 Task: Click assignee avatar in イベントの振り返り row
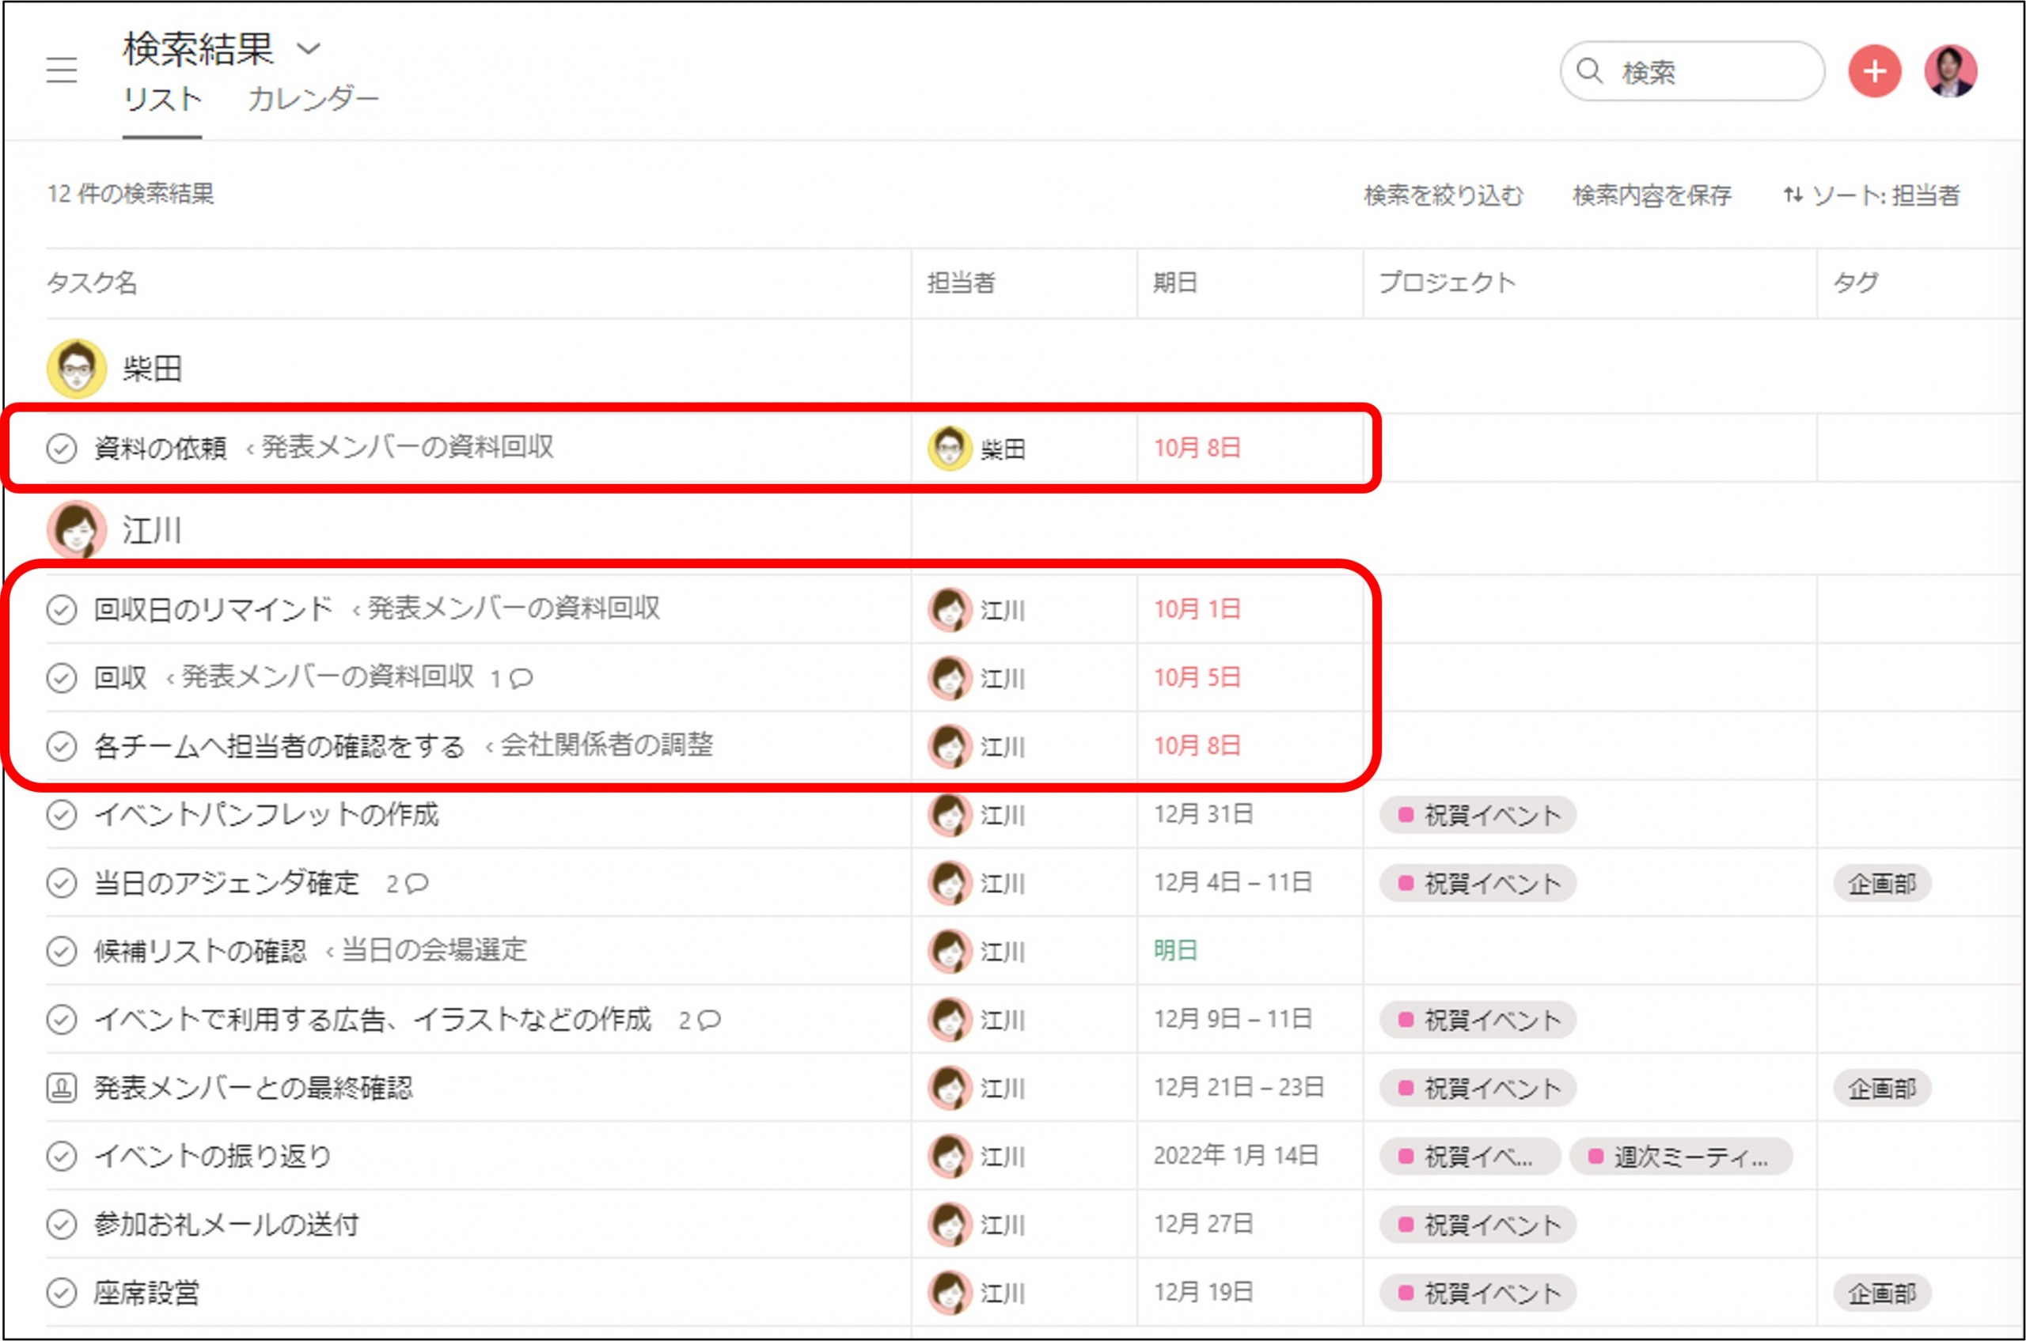click(x=950, y=1155)
